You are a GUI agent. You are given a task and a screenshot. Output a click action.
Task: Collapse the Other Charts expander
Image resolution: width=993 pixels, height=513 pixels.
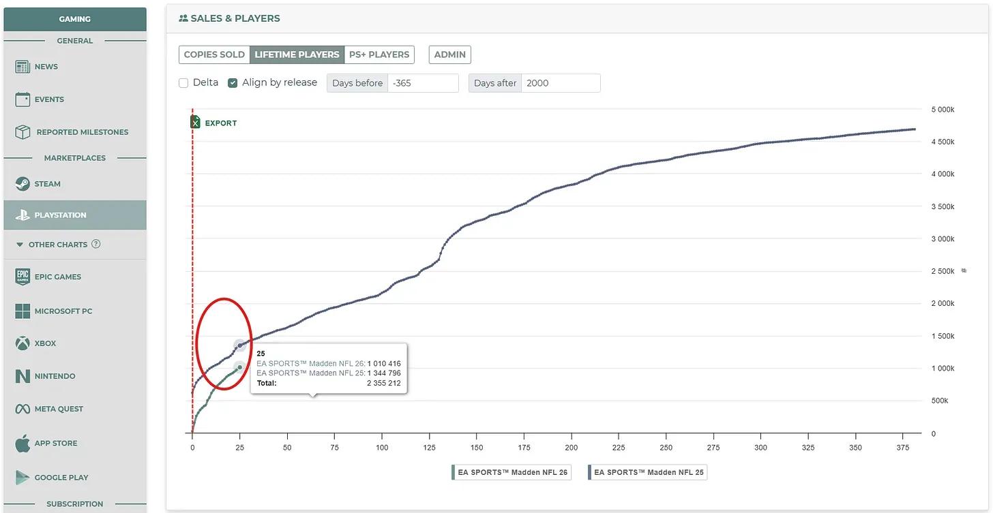point(20,245)
